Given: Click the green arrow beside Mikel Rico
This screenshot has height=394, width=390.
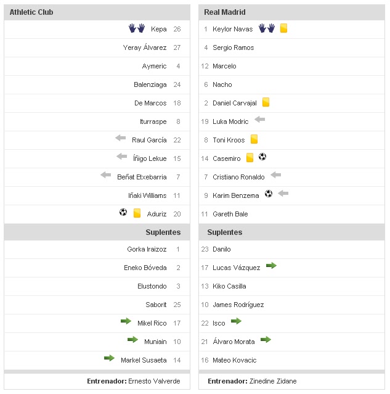Looking at the screenshot, I should [x=126, y=321].
